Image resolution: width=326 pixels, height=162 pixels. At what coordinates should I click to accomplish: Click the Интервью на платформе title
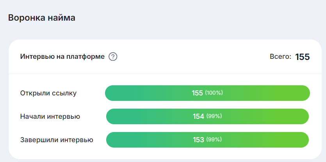tap(62, 56)
